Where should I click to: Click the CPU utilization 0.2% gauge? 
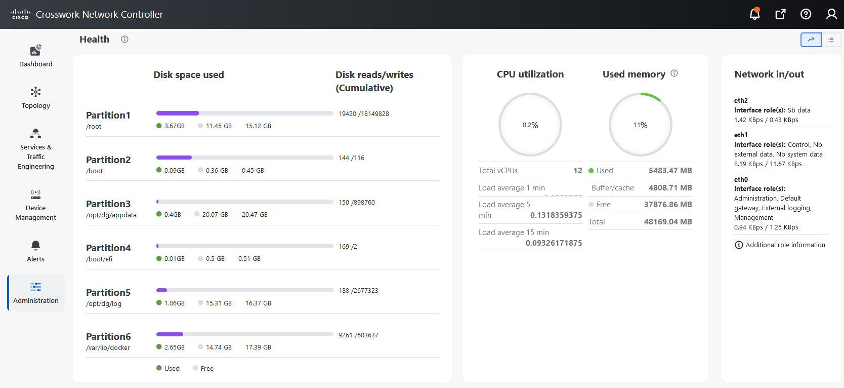click(530, 125)
